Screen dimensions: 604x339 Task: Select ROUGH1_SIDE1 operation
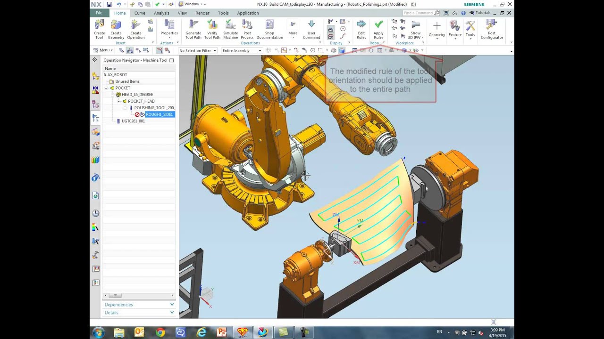pyautogui.click(x=159, y=114)
